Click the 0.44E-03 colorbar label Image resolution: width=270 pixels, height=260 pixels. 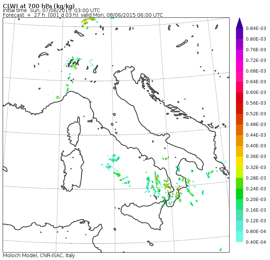256,135
